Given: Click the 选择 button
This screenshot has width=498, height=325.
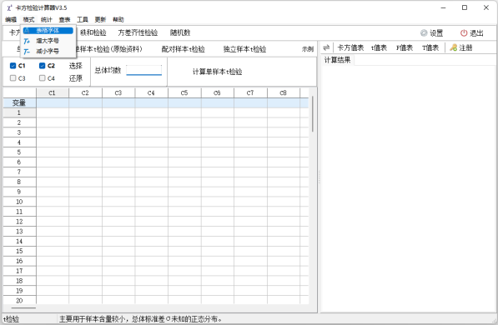Looking at the screenshot, I should 76,66.
